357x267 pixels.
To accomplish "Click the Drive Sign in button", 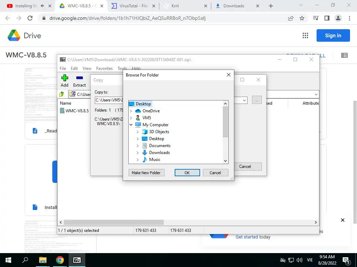I will [333, 35].
